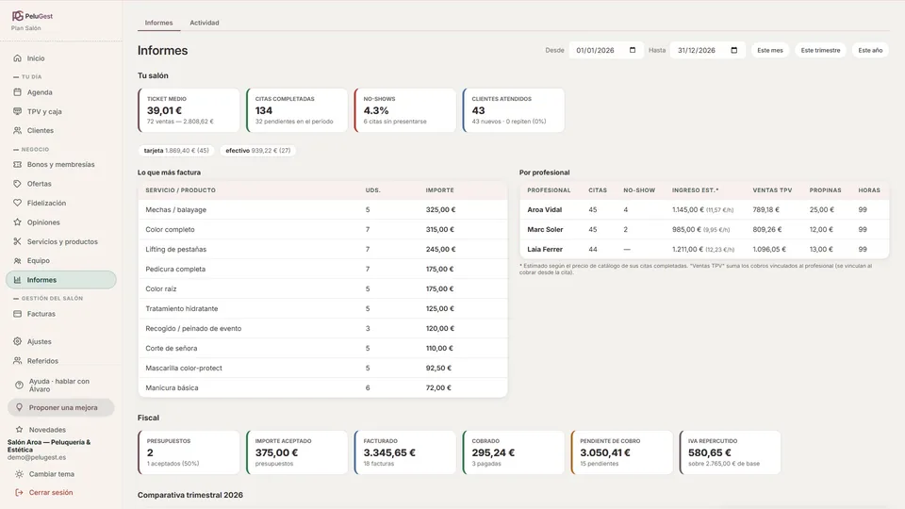
Task: Click the Facturado 3.345,65 € card
Action: (405, 452)
